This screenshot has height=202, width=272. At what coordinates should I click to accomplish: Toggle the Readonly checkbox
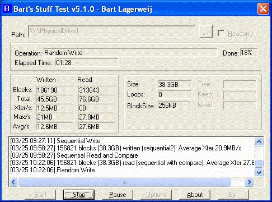point(221,34)
